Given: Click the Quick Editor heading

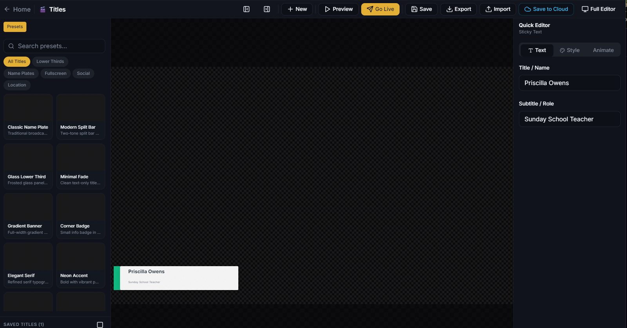Looking at the screenshot, I should (x=534, y=25).
